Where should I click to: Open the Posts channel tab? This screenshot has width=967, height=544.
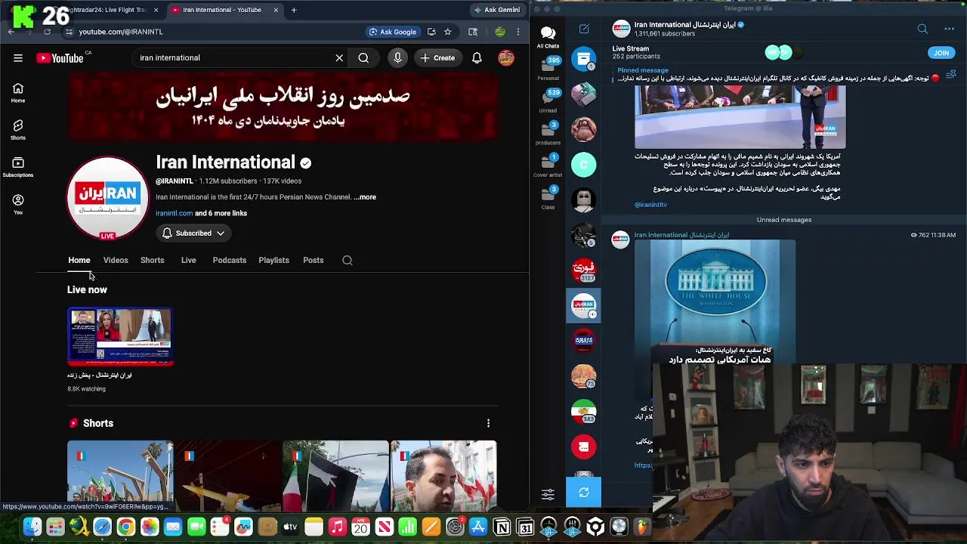click(x=313, y=261)
